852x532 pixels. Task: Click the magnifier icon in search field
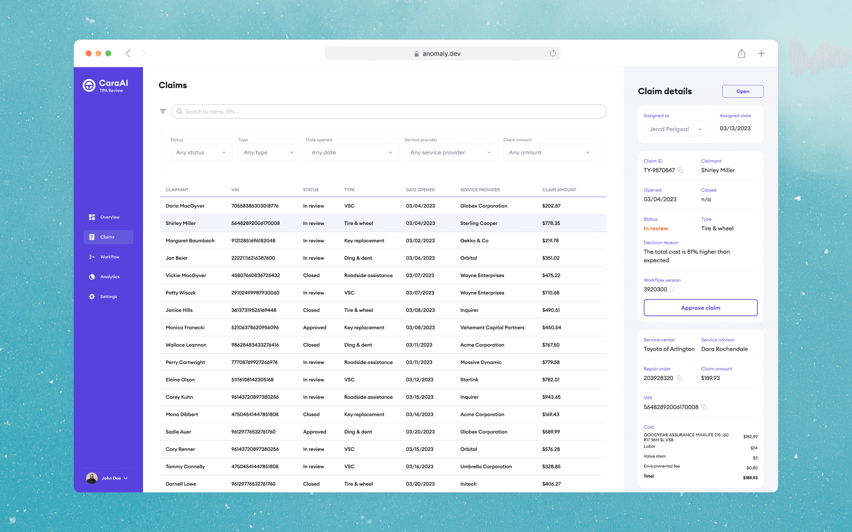(x=180, y=111)
